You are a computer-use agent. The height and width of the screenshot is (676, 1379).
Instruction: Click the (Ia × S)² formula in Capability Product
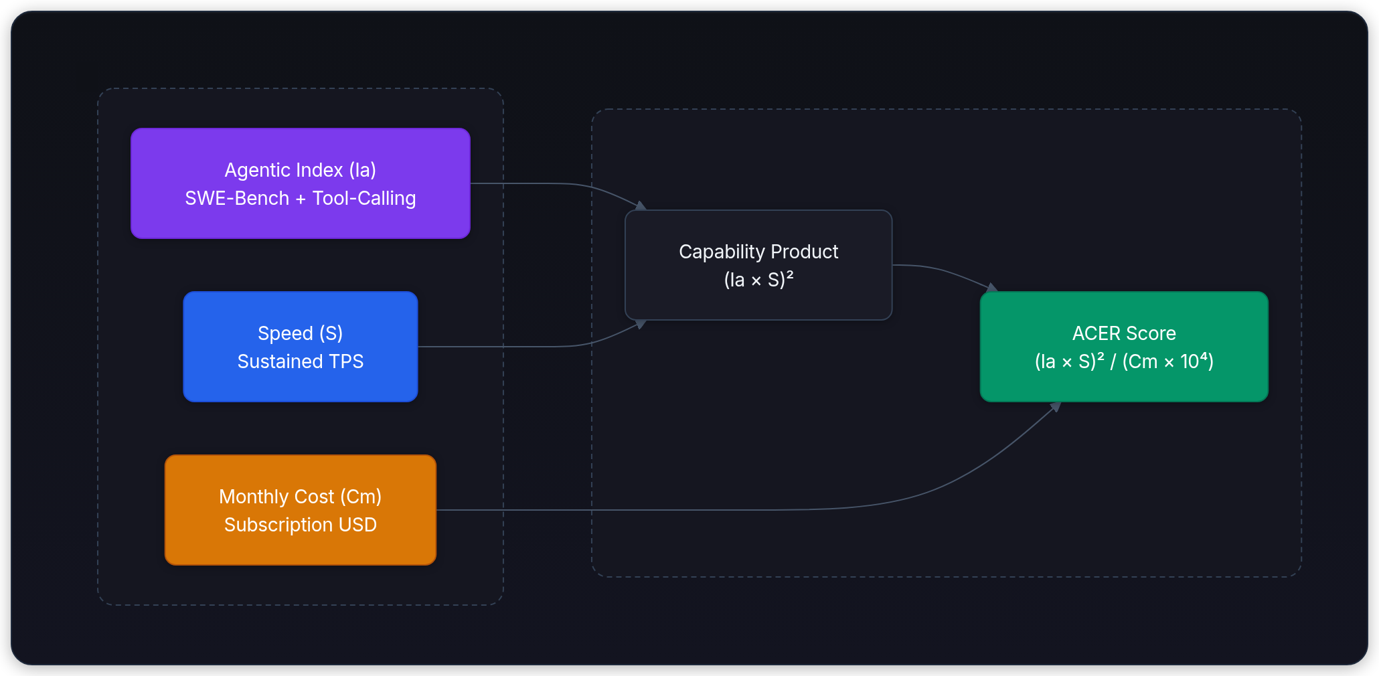(758, 280)
